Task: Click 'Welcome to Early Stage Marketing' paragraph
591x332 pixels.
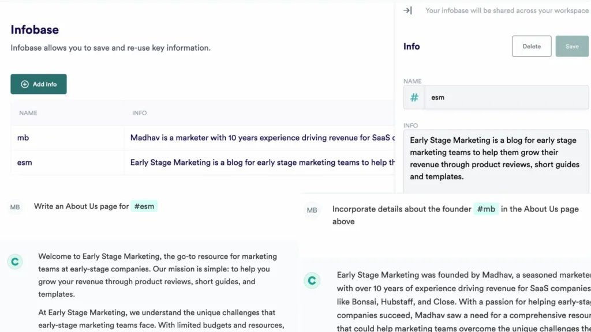Action: [158, 275]
